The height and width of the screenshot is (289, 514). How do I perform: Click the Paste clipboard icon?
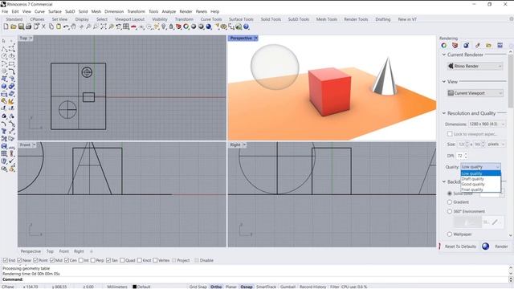pos(59,26)
